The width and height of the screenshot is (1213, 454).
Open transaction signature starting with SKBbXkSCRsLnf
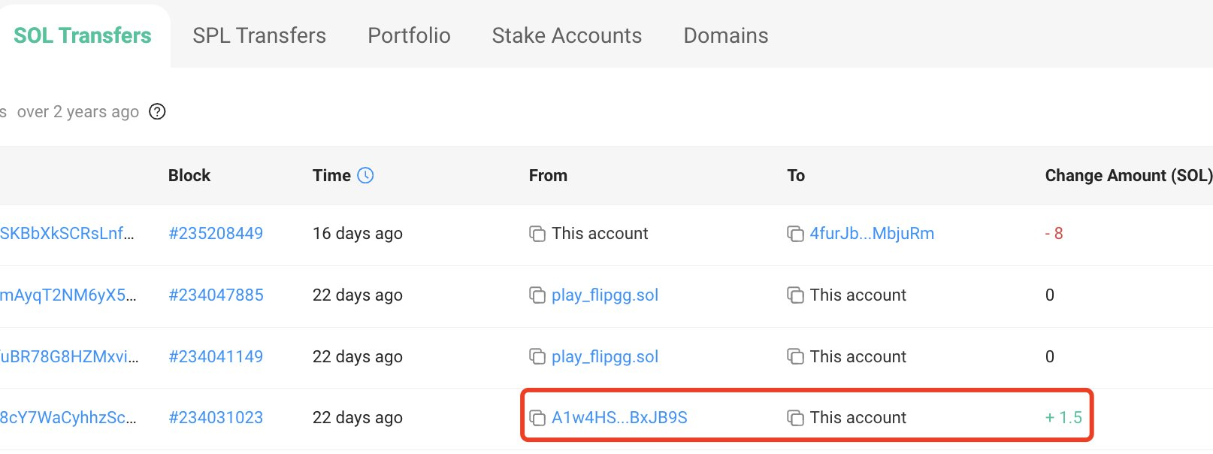(x=67, y=234)
